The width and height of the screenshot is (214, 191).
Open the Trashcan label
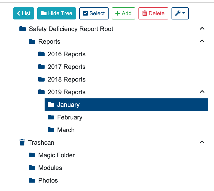pyautogui.click(x=41, y=143)
